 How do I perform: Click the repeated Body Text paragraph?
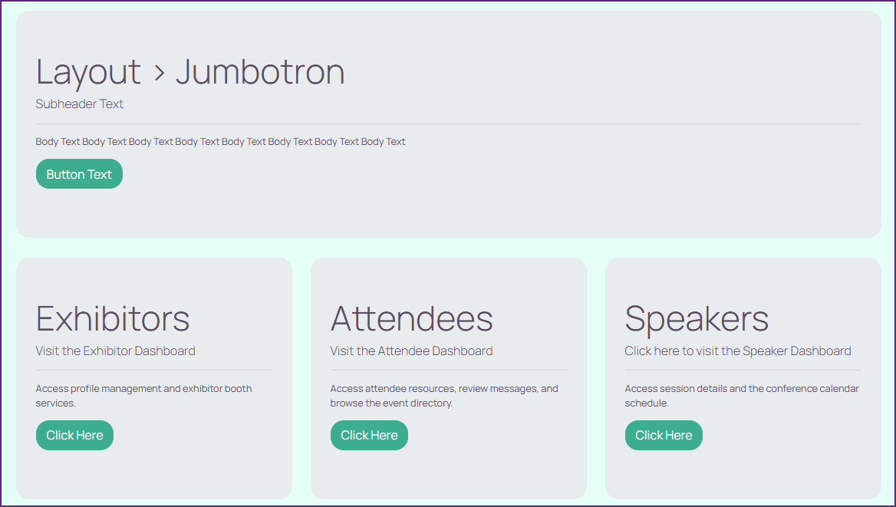tap(220, 142)
